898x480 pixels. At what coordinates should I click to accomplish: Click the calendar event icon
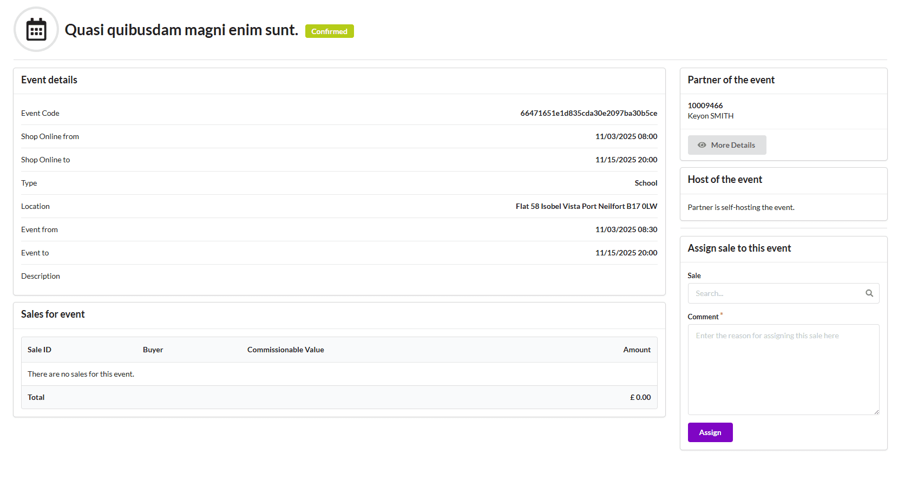pos(36,30)
